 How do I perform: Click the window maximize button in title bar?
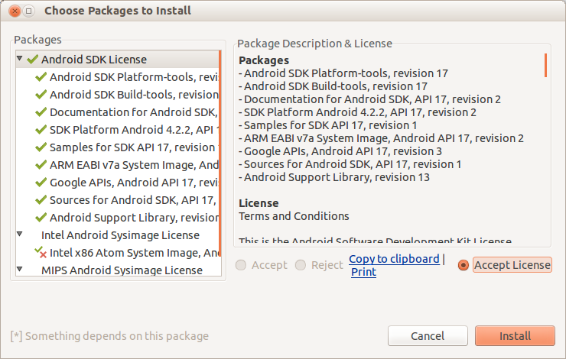pyautogui.click(x=29, y=11)
